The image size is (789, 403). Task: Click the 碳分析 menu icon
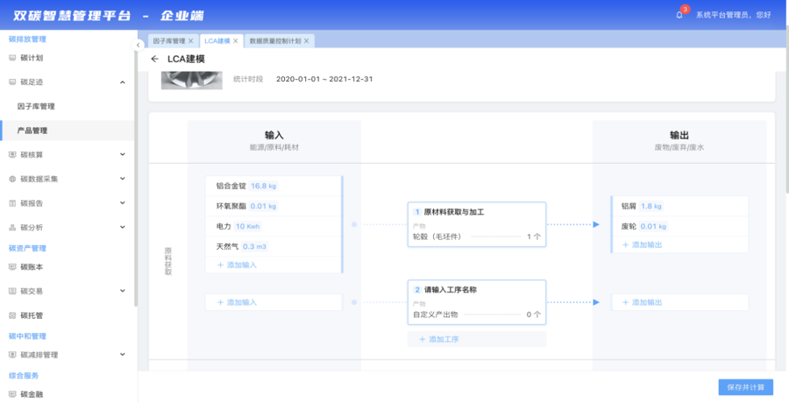(12, 228)
